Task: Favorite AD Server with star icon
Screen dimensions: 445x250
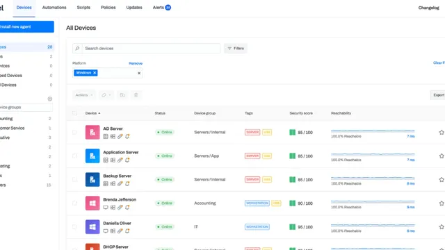Action: [x=442, y=133]
